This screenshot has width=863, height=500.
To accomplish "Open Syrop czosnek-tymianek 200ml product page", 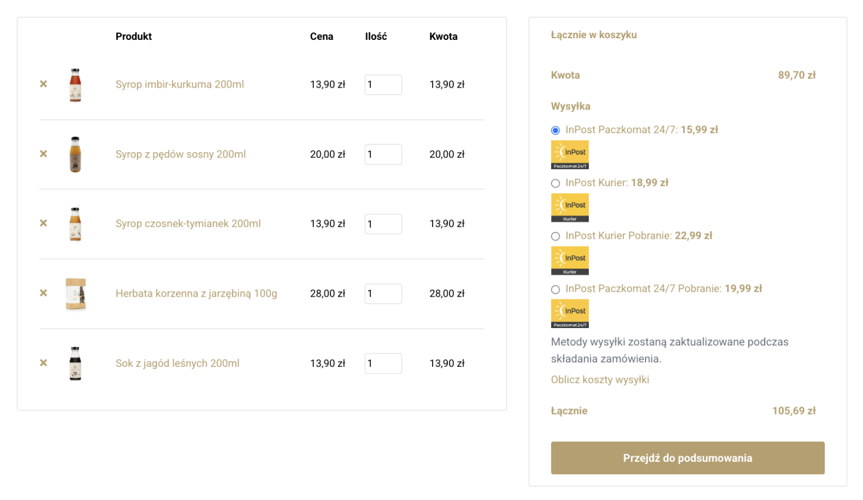I will (x=188, y=224).
